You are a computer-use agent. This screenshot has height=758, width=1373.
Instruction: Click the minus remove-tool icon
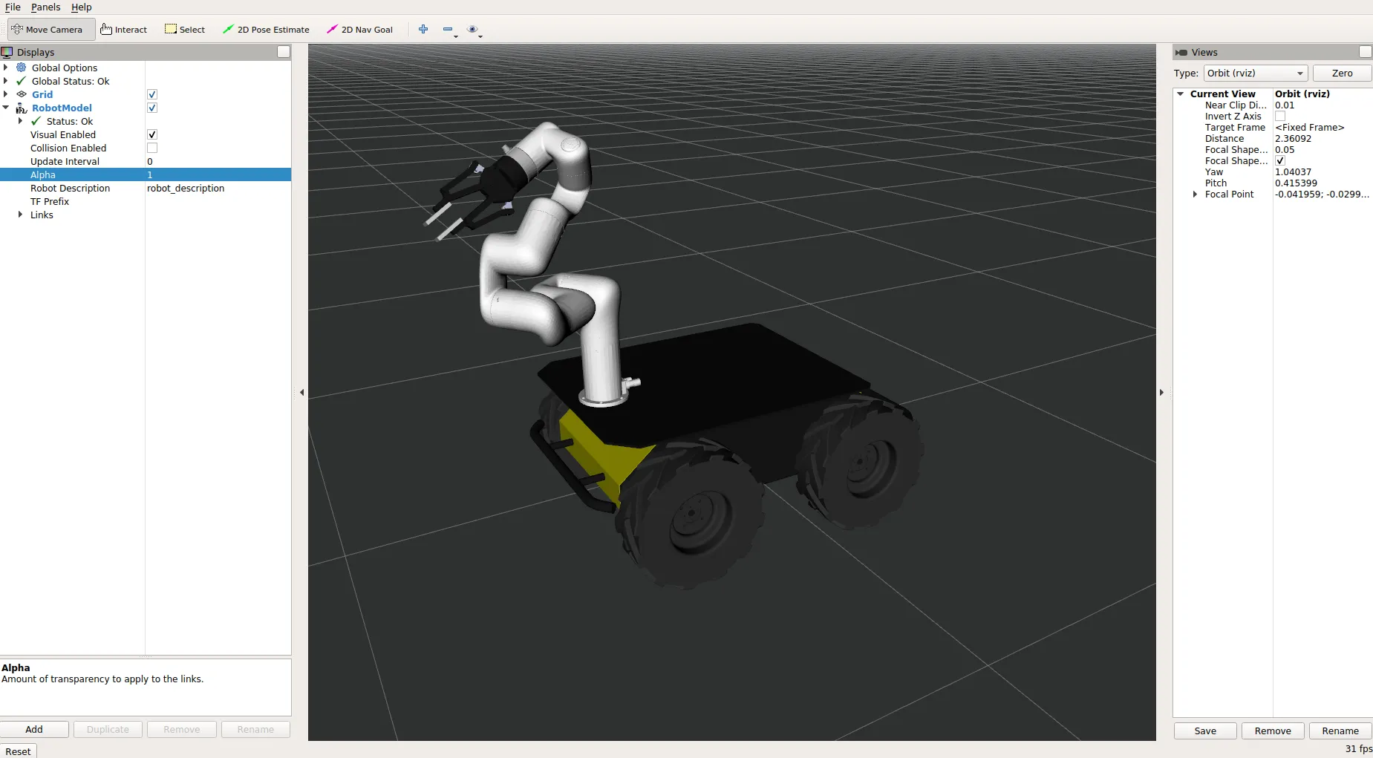pos(448,30)
